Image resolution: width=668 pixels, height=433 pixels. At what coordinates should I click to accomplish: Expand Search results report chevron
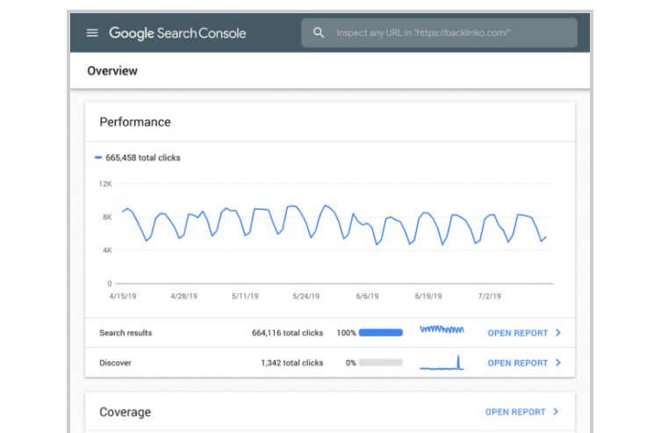pos(558,333)
